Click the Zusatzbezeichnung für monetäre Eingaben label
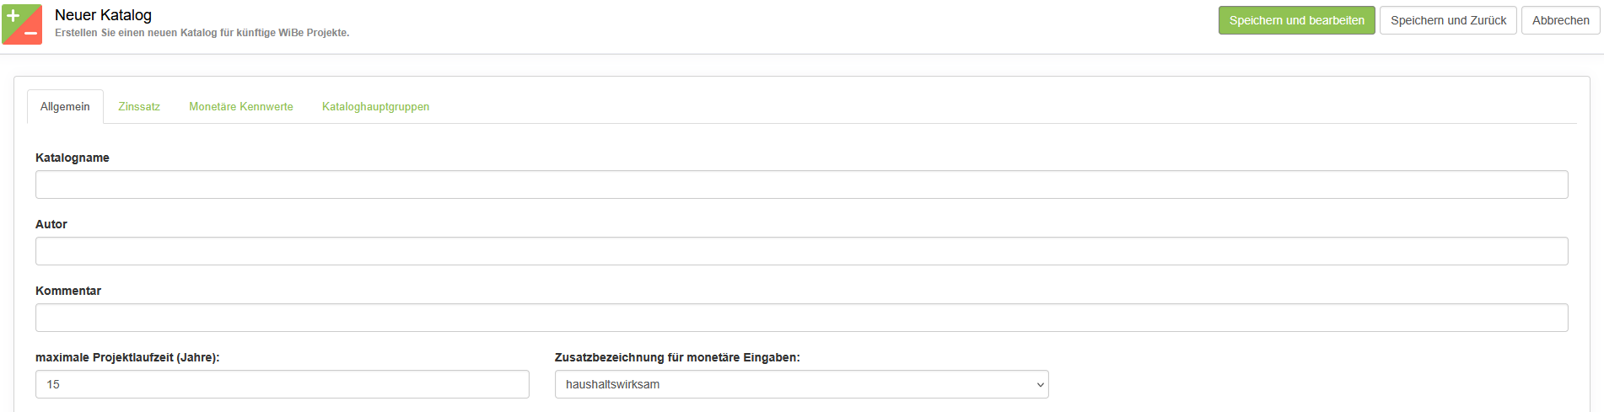This screenshot has width=1604, height=412. pos(677,357)
